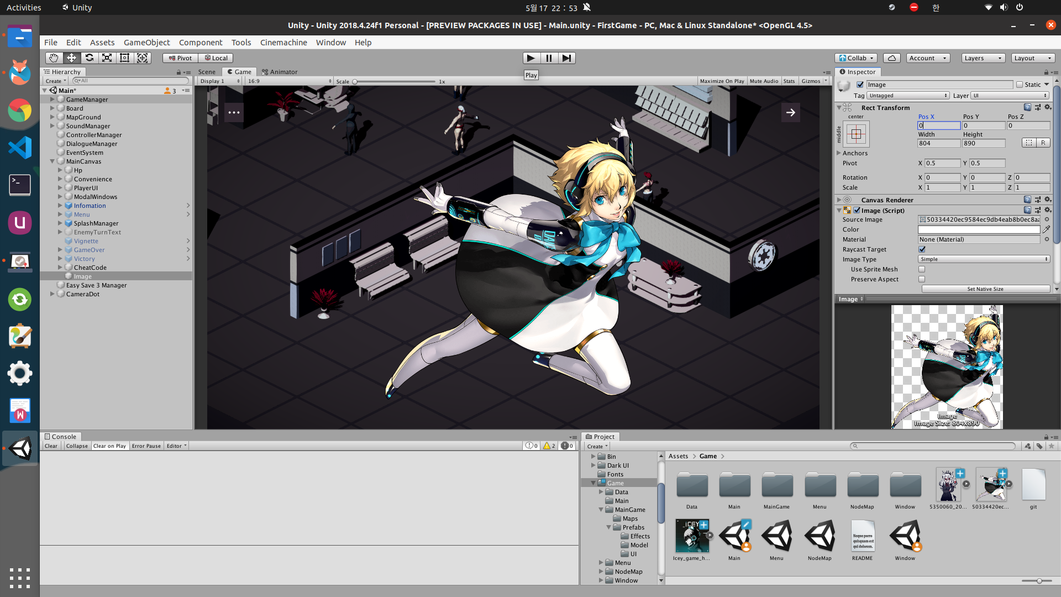The image size is (1061, 597).
Task: Toggle Rect Transform raw edit mode R
Action: tap(1043, 143)
